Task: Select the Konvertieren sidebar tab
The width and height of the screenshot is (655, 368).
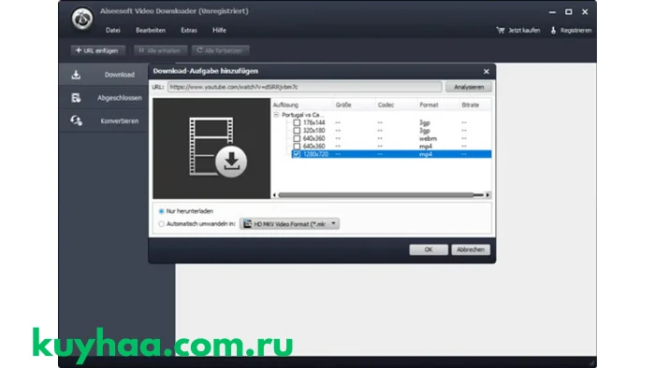Action: pos(104,120)
